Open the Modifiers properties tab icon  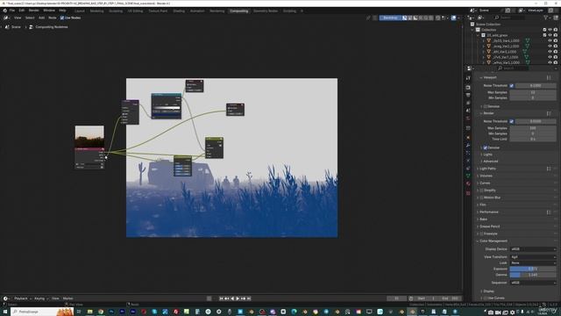click(x=468, y=145)
